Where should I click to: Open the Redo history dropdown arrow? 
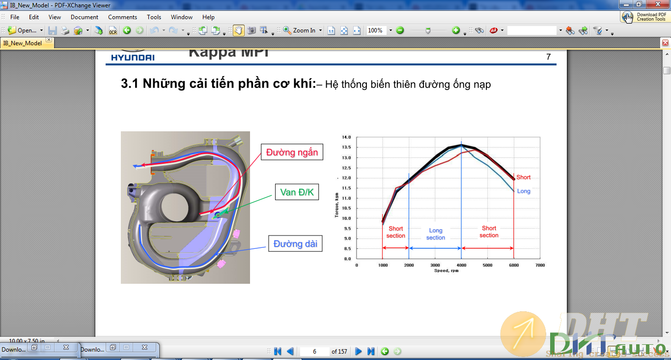[x=182, y=30]
